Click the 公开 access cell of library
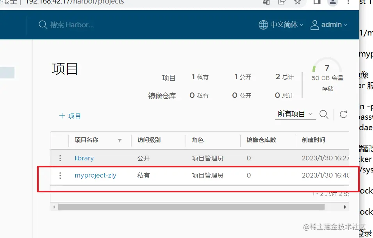Image resolution: width=373 pixels, height=238 pixels. pos(143,158)
